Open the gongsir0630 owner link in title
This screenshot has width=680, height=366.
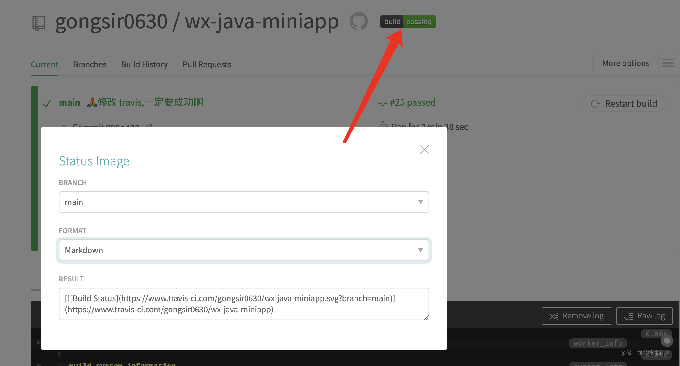pos(111,22)
